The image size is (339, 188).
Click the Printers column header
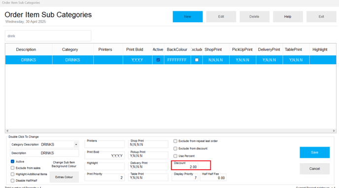point(108,49)
